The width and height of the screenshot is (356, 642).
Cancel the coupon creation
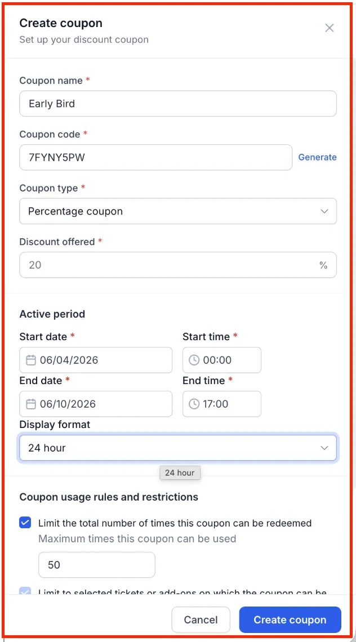click(201, 620)
